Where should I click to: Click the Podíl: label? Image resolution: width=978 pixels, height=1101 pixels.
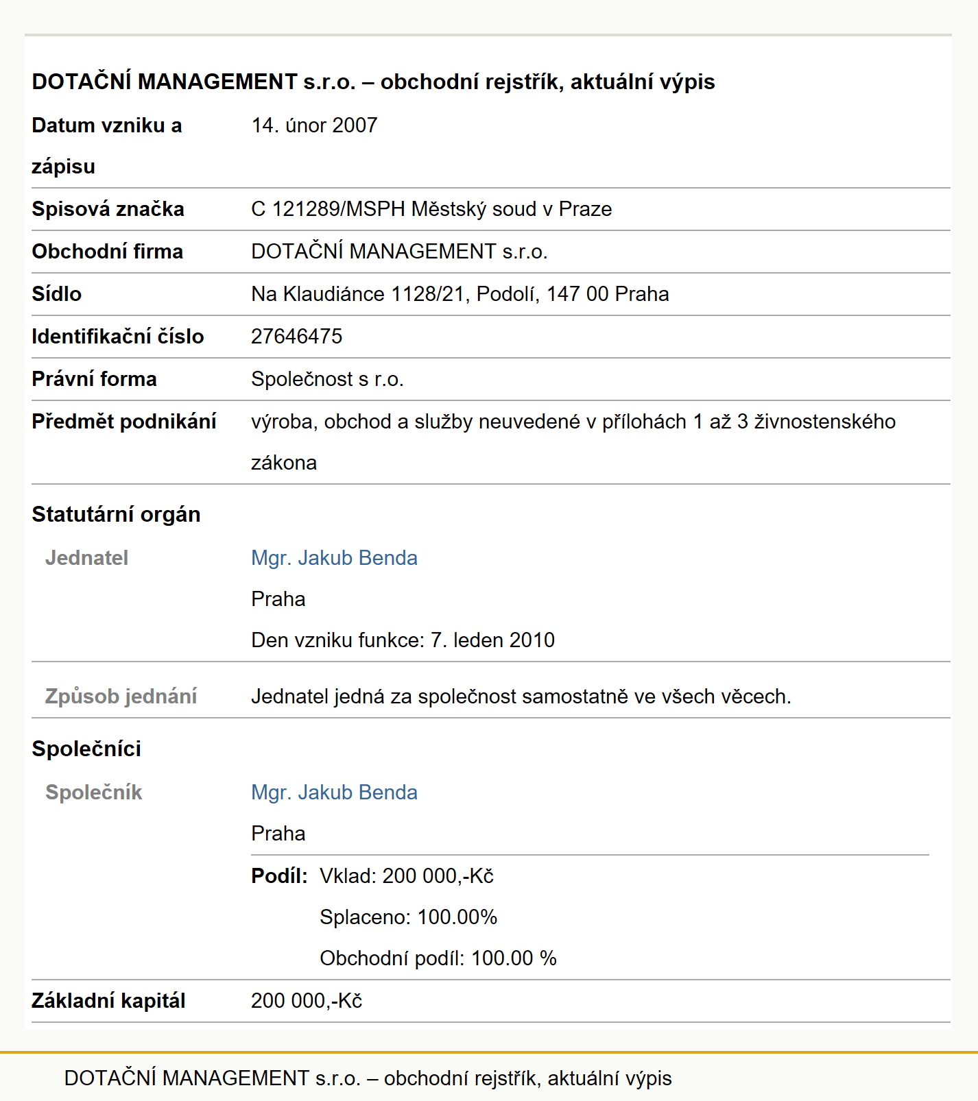(279, 876)
